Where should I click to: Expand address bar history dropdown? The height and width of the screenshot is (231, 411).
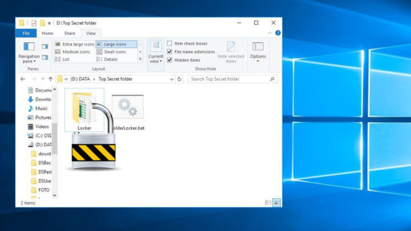click(172, 79)
